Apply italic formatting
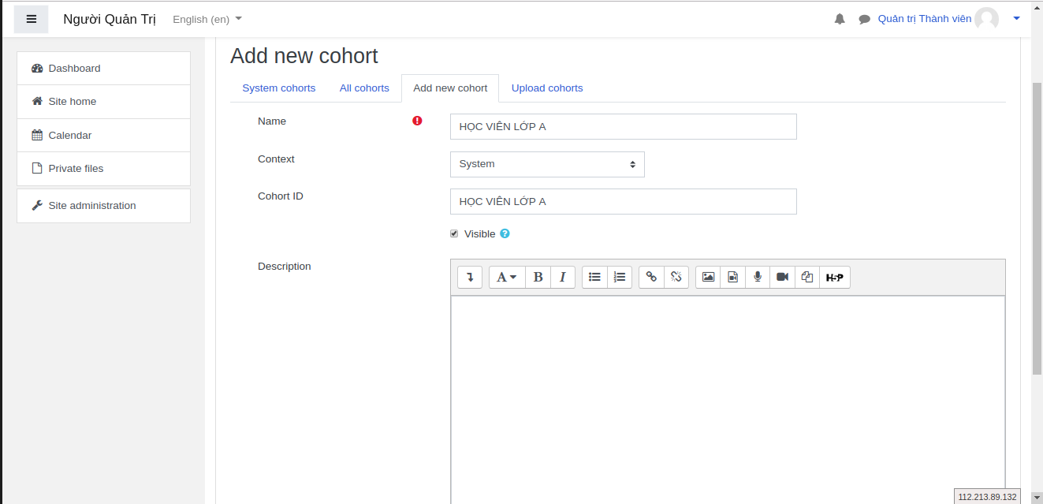The height and width of the screenshot is (504, 1043). pyautogui.click(x=562, y=277)
